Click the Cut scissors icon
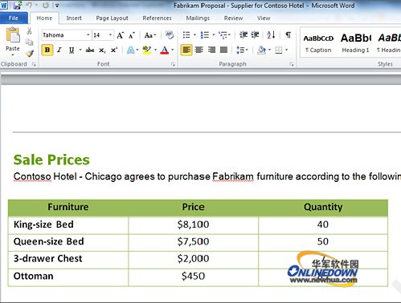Screen dimensions: 401x303 (x=29, y=31)
